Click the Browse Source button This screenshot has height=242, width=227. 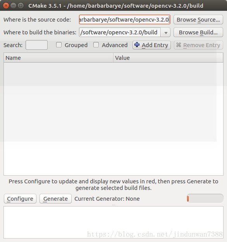tap(198, 20)
